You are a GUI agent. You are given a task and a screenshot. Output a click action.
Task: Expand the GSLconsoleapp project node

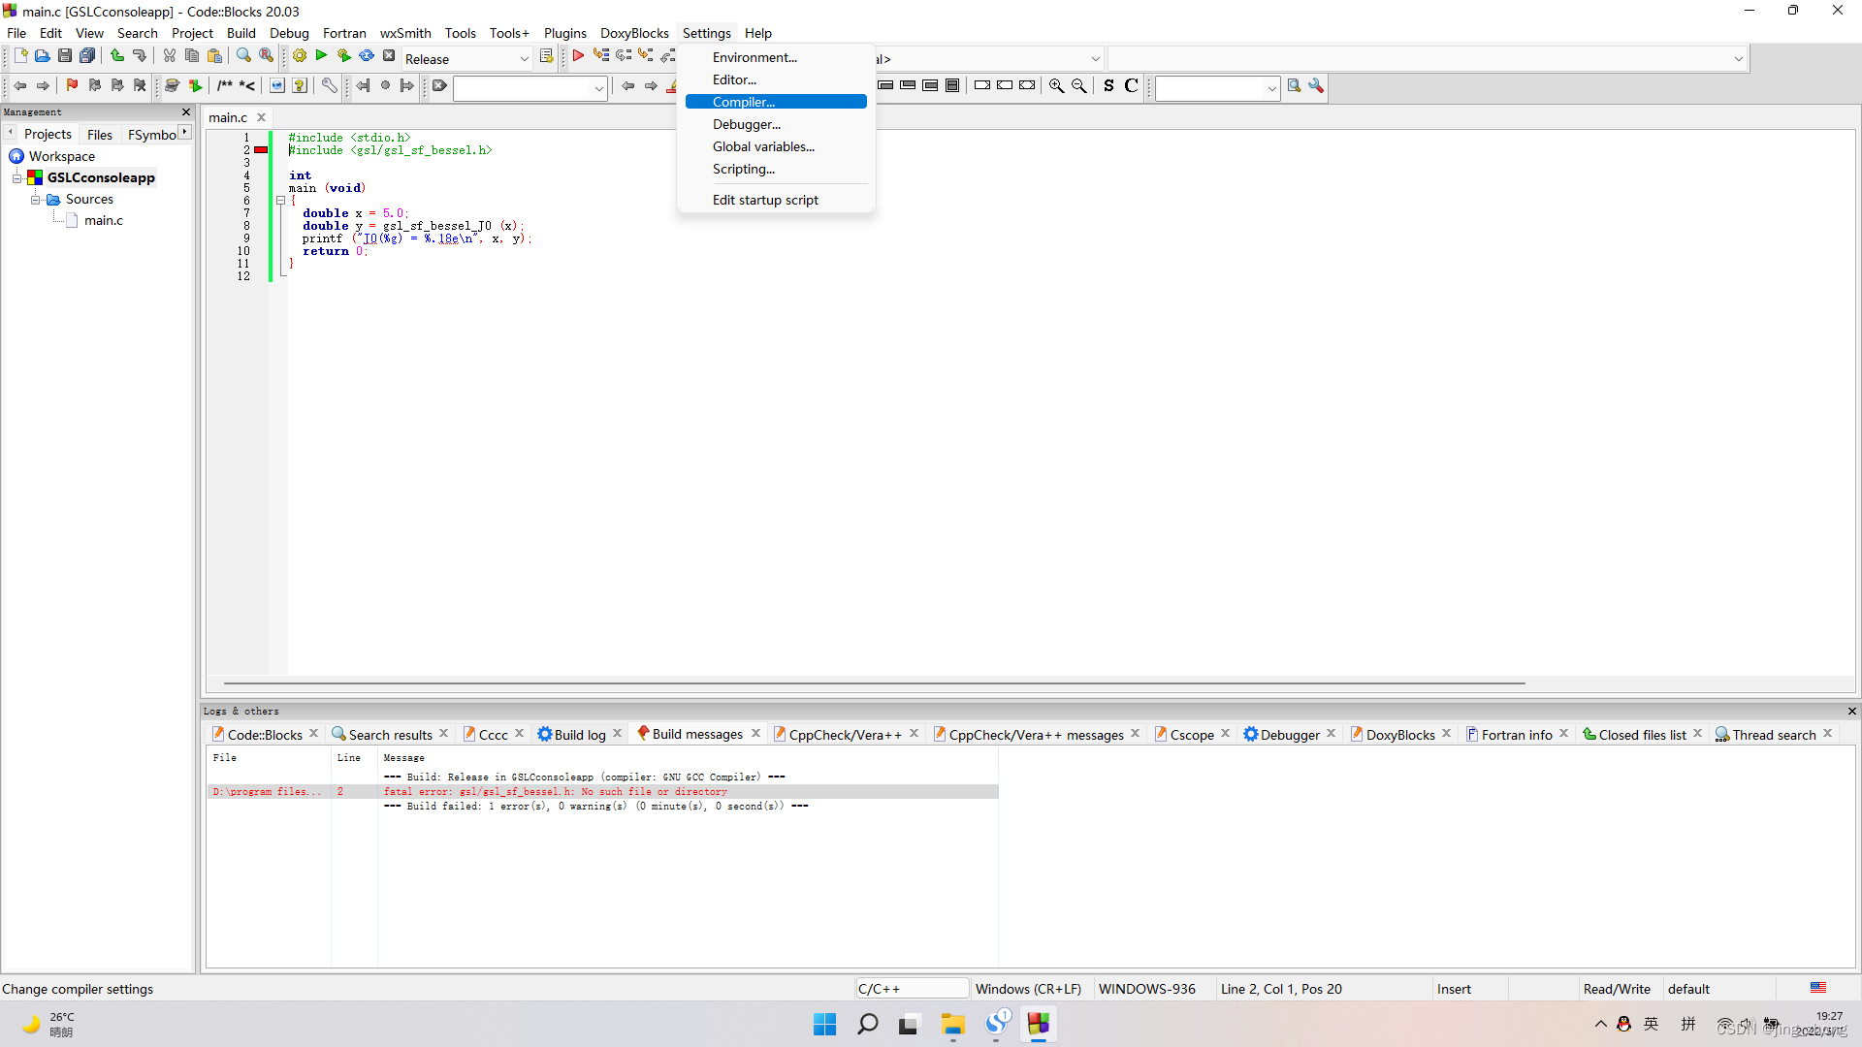[16, 176]
